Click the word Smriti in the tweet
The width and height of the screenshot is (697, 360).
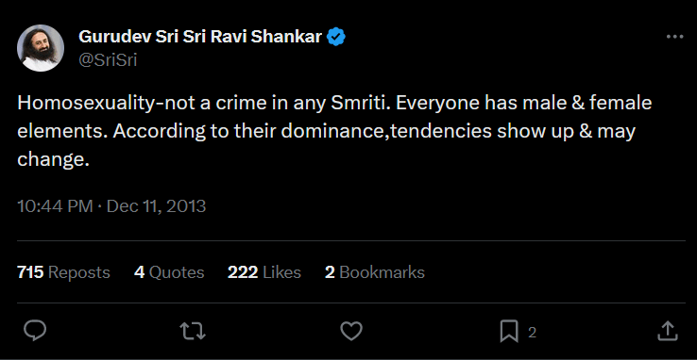(x=361, y=104)
